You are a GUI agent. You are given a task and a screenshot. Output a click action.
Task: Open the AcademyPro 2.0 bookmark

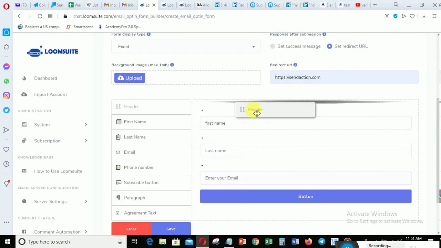point(120,27)
